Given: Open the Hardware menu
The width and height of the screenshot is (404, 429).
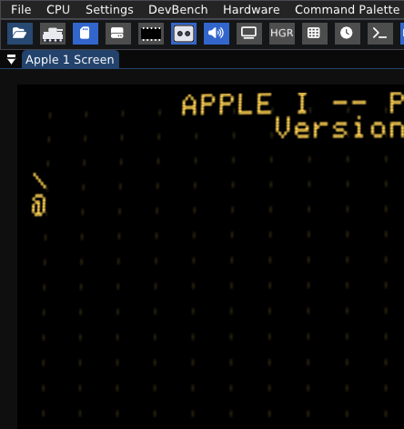Looking at the screenshot, I should click(251, 10).
